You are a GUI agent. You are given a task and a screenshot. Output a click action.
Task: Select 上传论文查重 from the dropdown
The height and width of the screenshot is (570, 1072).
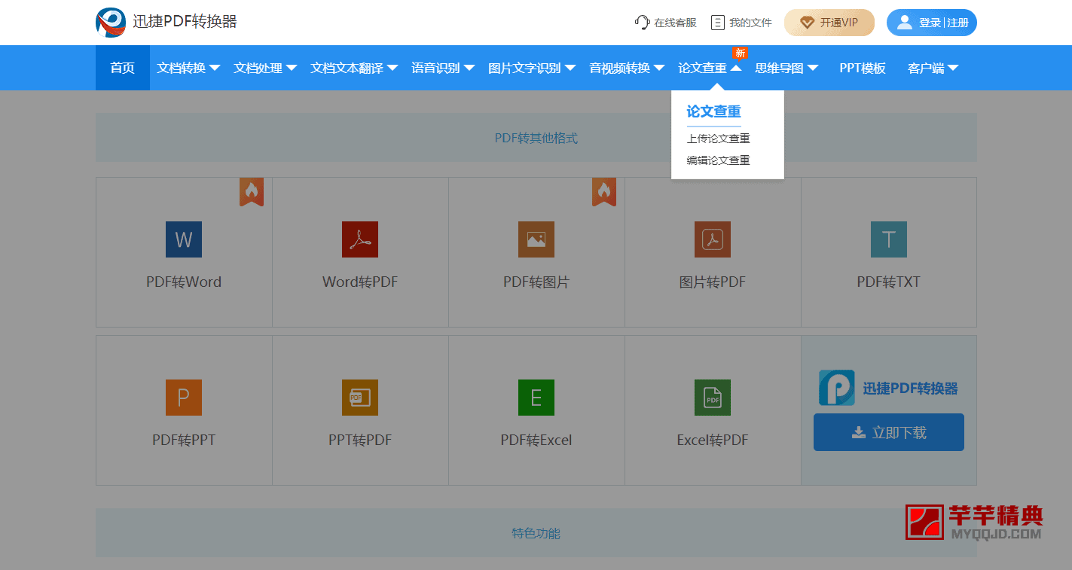click(x=718, y=139)
